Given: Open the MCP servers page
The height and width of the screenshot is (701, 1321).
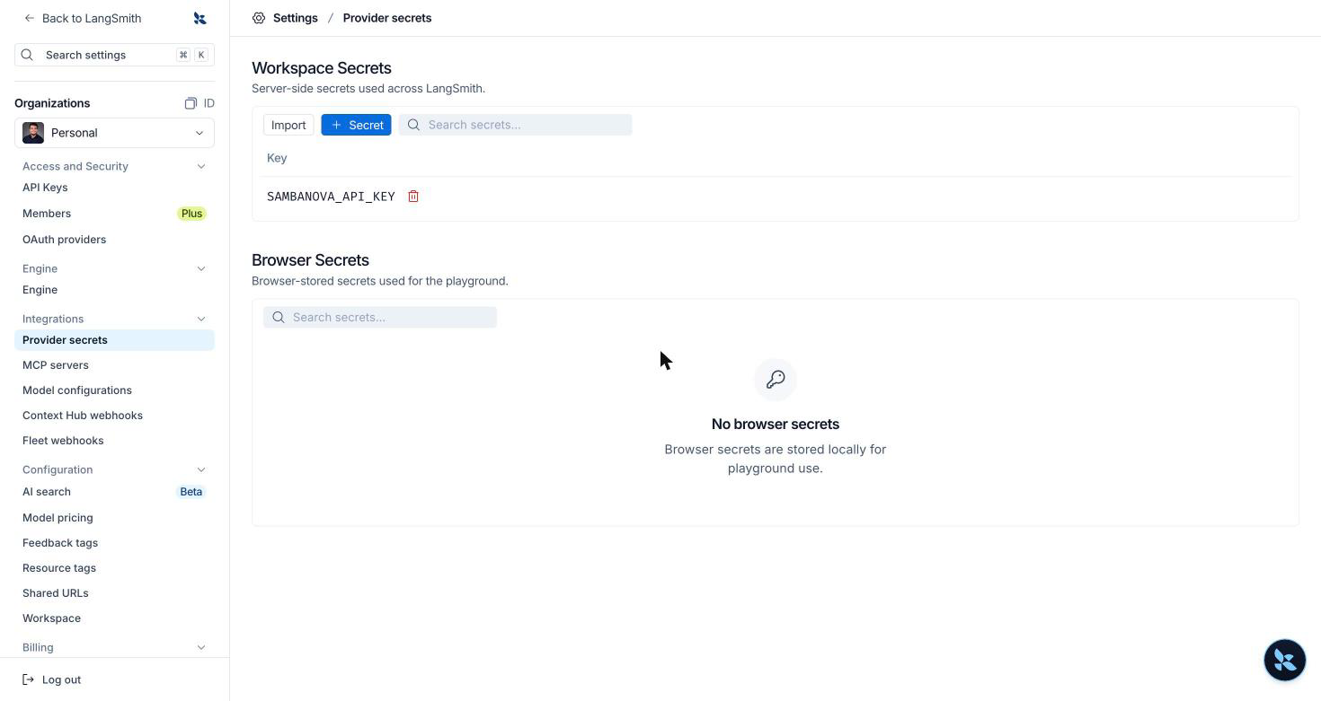Looking at the screenshot, I should [x=114, y=365].
